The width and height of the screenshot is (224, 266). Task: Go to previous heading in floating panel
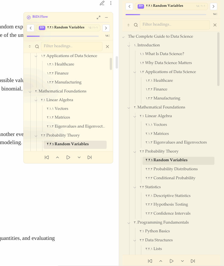(31, 28)
